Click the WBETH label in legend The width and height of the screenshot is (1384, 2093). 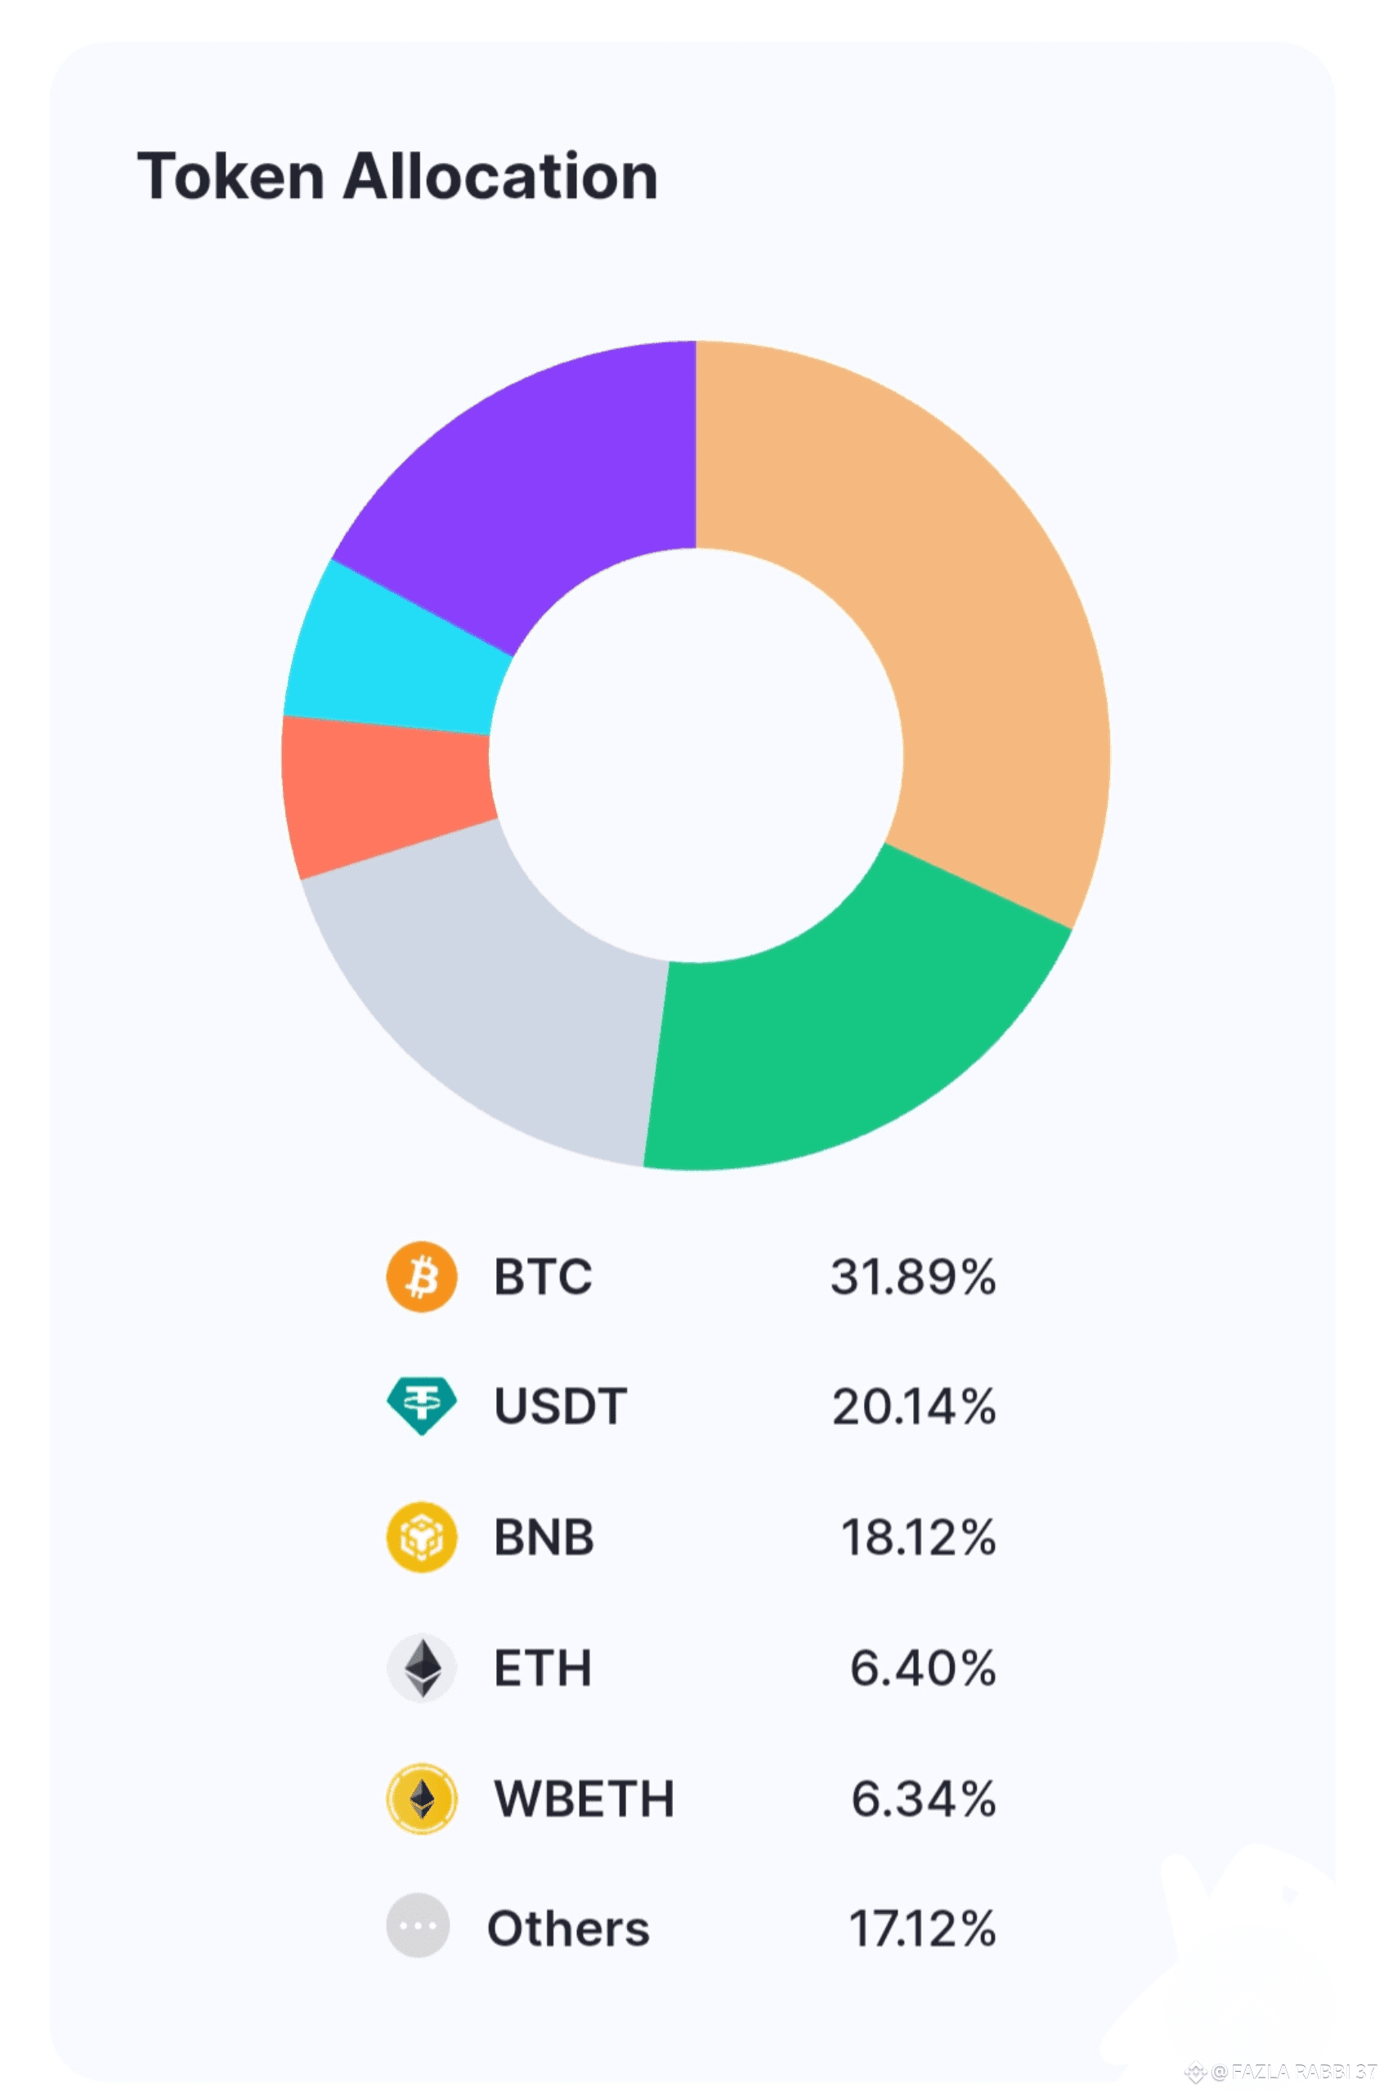(585, 1799)
